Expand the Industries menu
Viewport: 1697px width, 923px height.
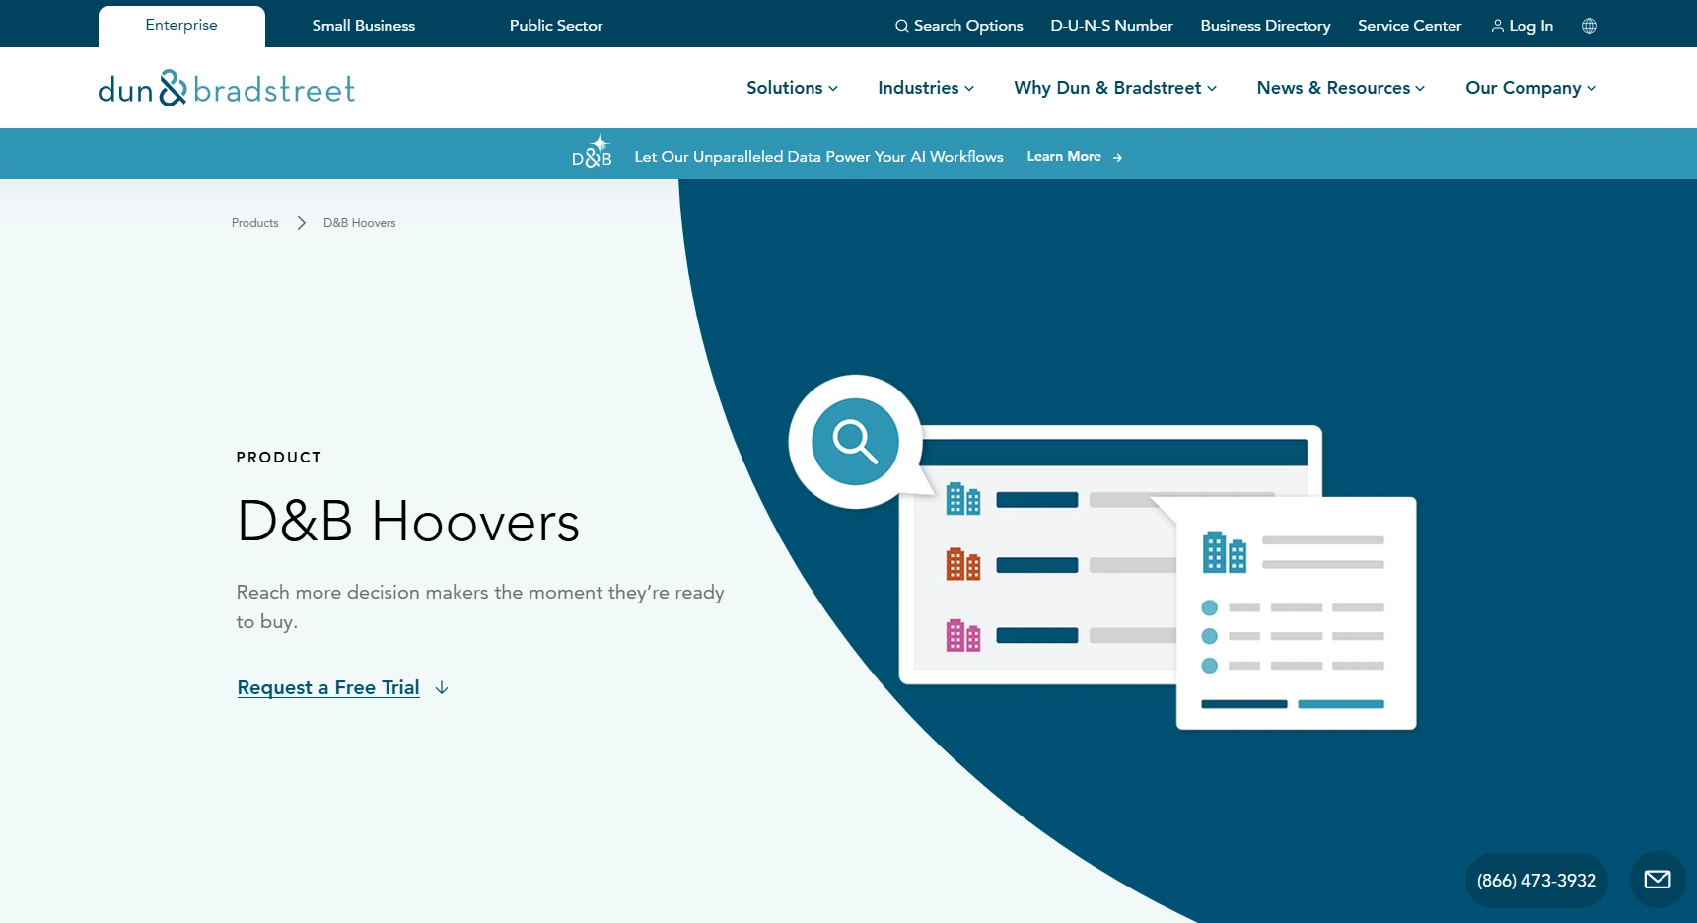click(x=926, y=88)
